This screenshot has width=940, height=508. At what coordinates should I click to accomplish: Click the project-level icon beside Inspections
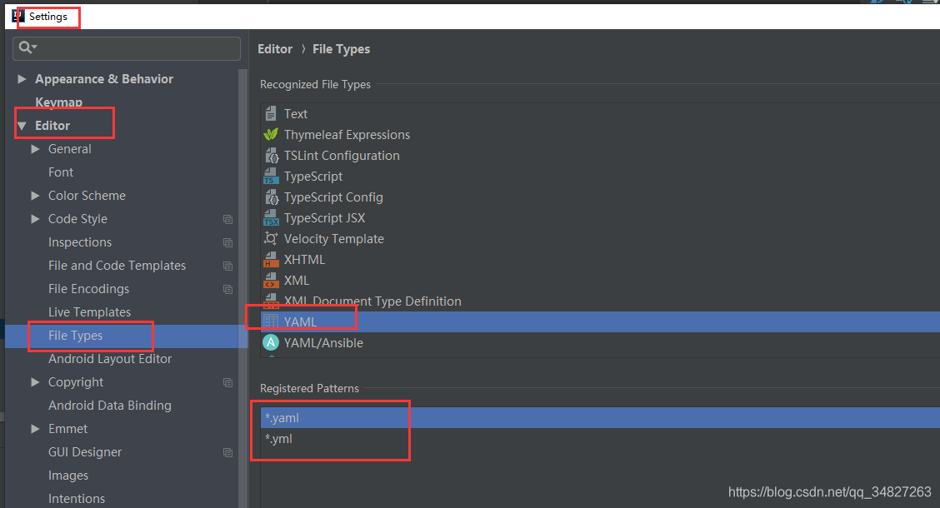(227, 242)
